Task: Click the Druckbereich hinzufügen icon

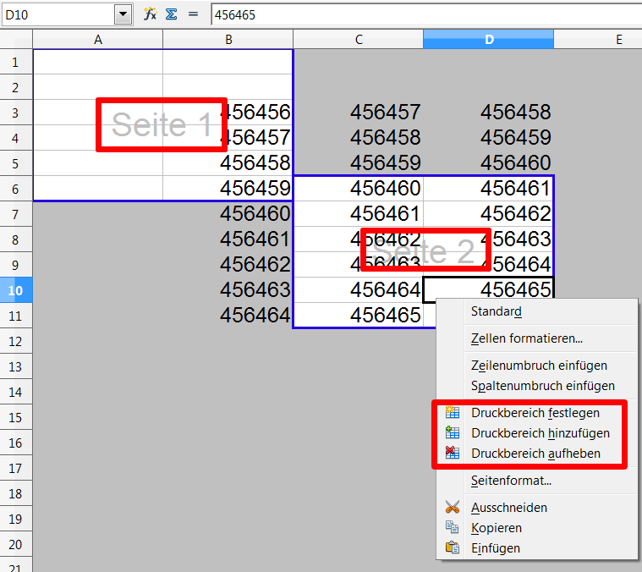Action: (x=453, y=433)
